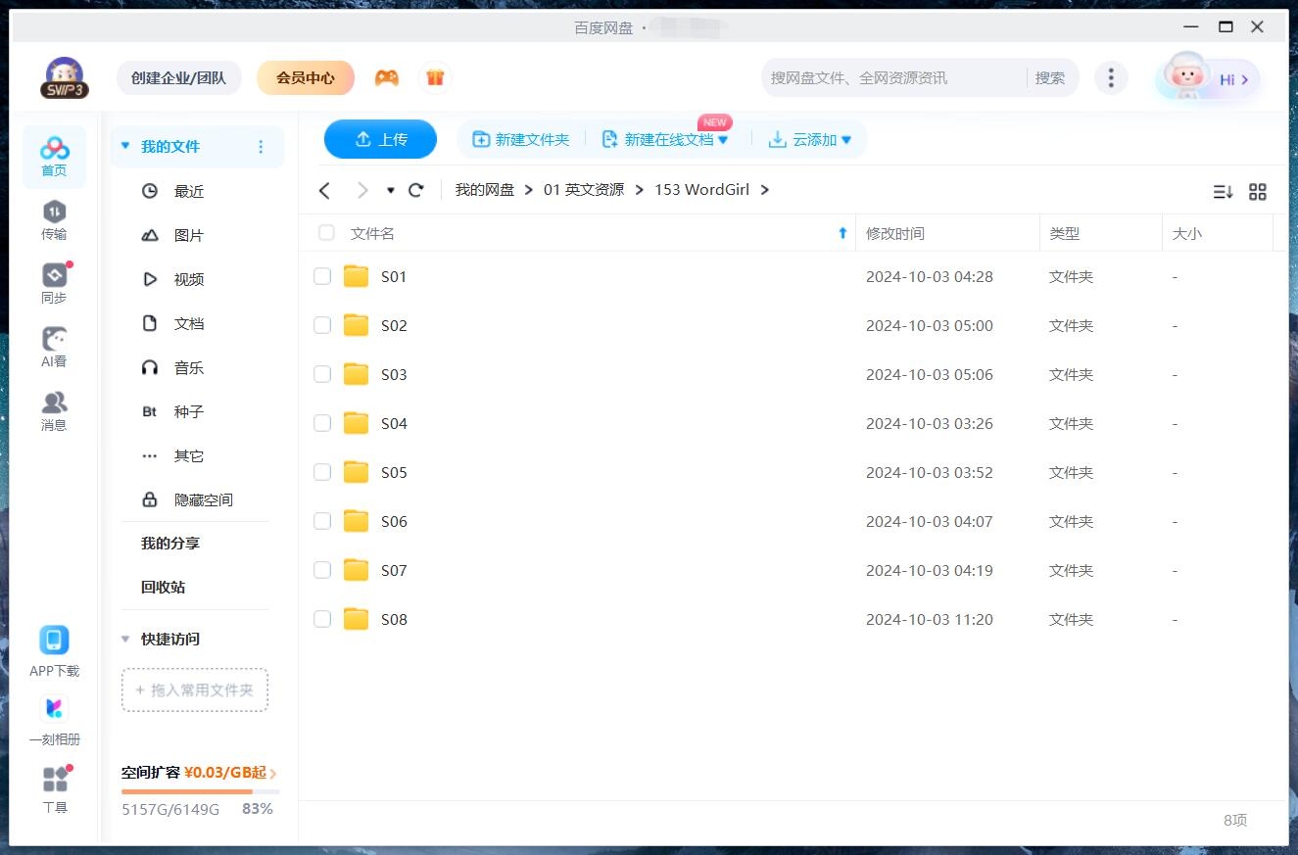Click the 会员中心 button

coord(305,77)
